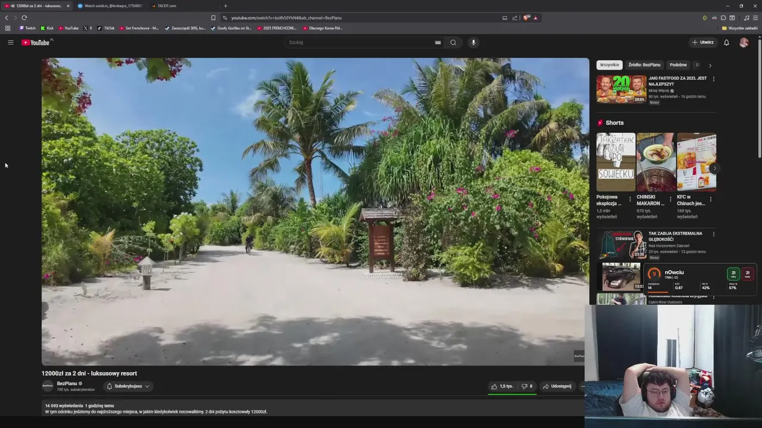Click the YouTube logo home link
This screenshot has width=762, height=428.
coord(37,42)
